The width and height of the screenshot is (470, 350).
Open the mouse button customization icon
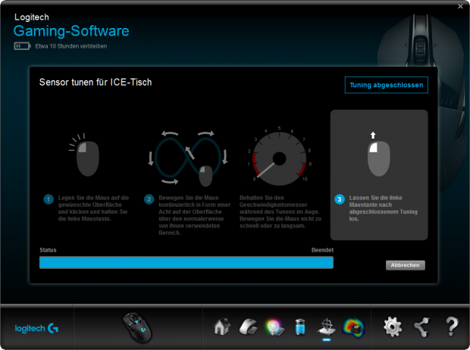248,327
